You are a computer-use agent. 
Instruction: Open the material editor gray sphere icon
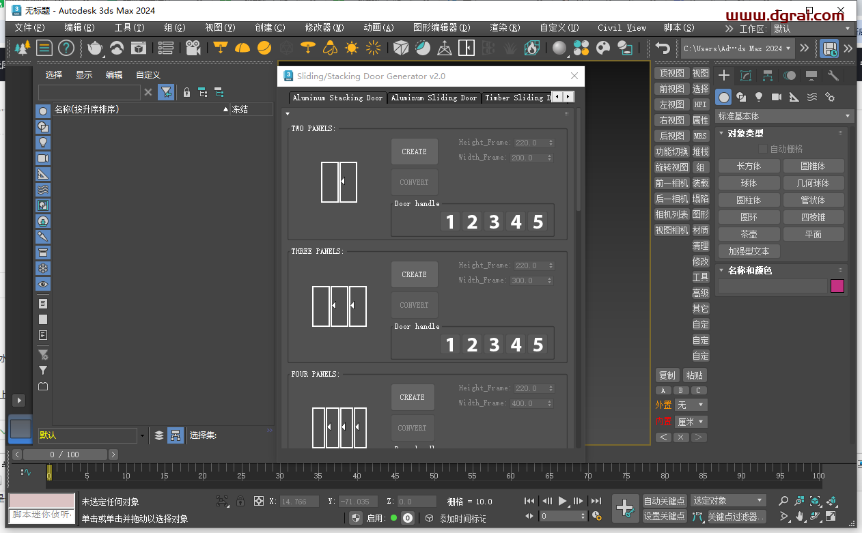tap(560, 48)
